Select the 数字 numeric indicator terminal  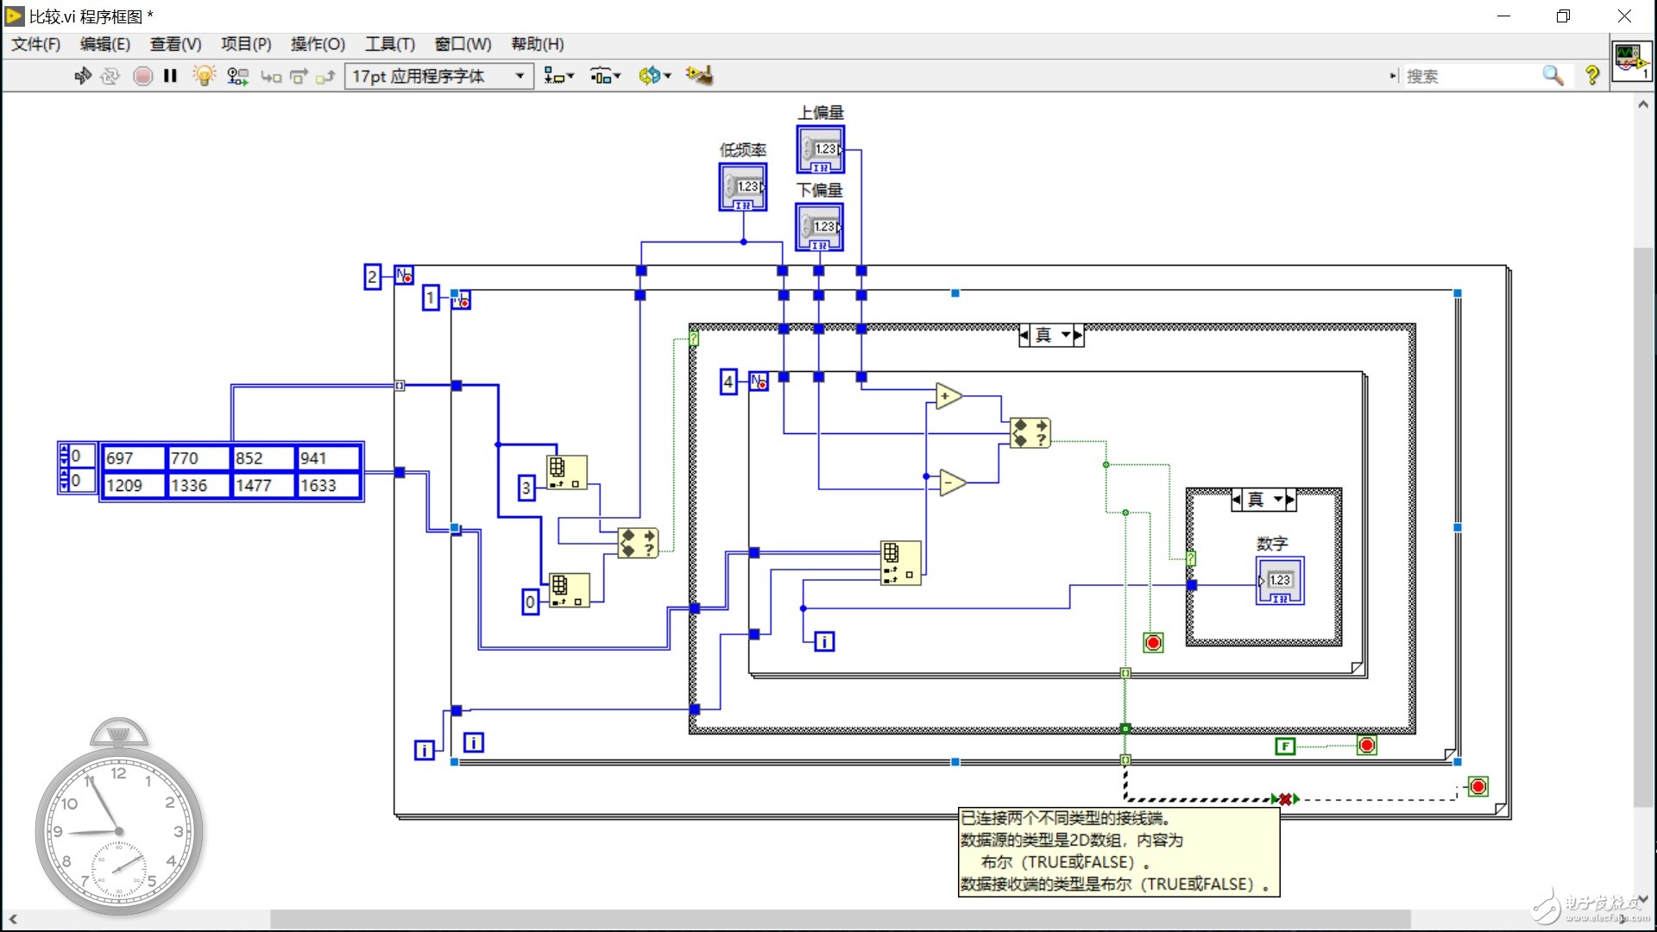click(x=1280, y=581)
